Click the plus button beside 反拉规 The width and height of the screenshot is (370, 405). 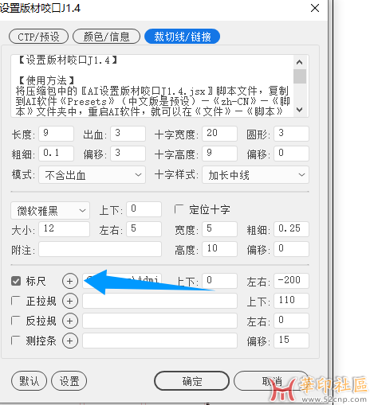pos(70,321)
